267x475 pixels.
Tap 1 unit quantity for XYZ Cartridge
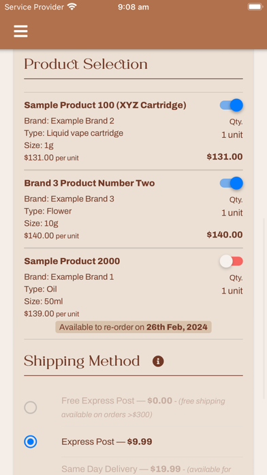232,135
